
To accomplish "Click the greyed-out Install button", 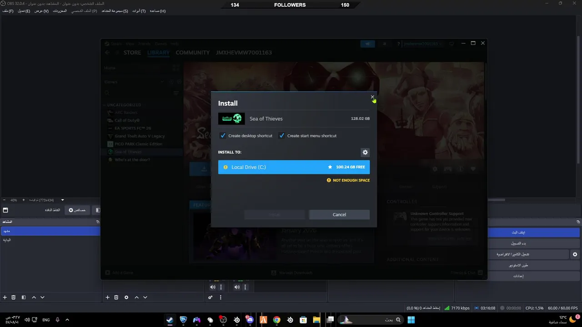I will coord(274,214).
